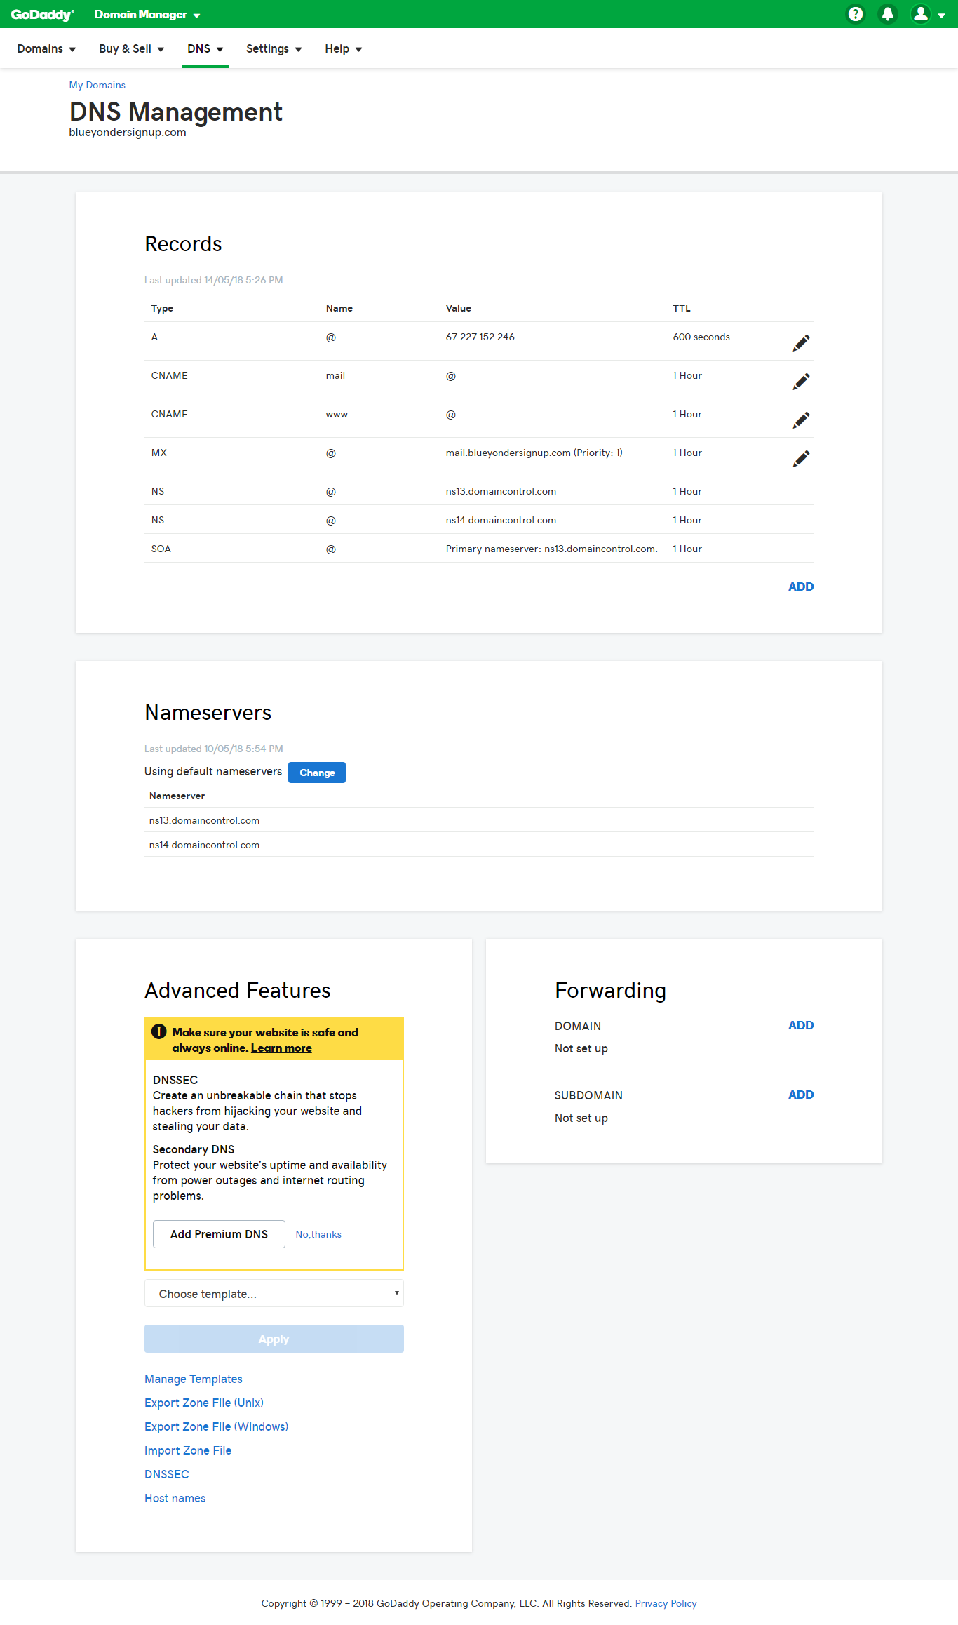Screen dimensions: 958x1625
Task: Expand the Domains menu
Action: [x=46, y=48]
